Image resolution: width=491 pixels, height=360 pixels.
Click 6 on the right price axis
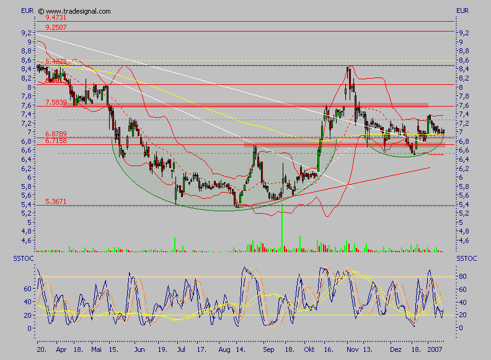(461, 177)
